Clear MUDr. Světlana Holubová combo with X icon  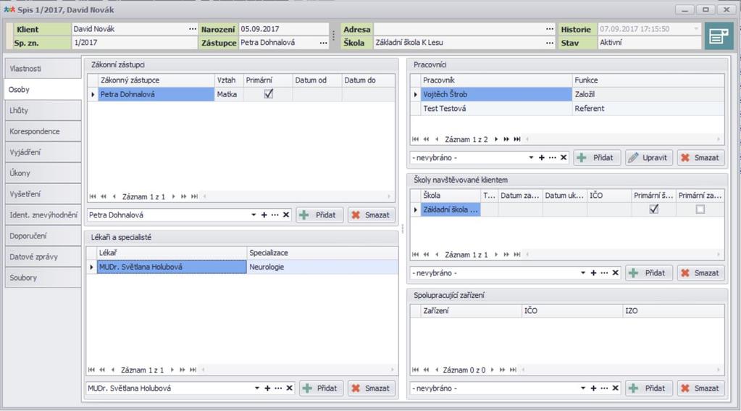point(289,388)
